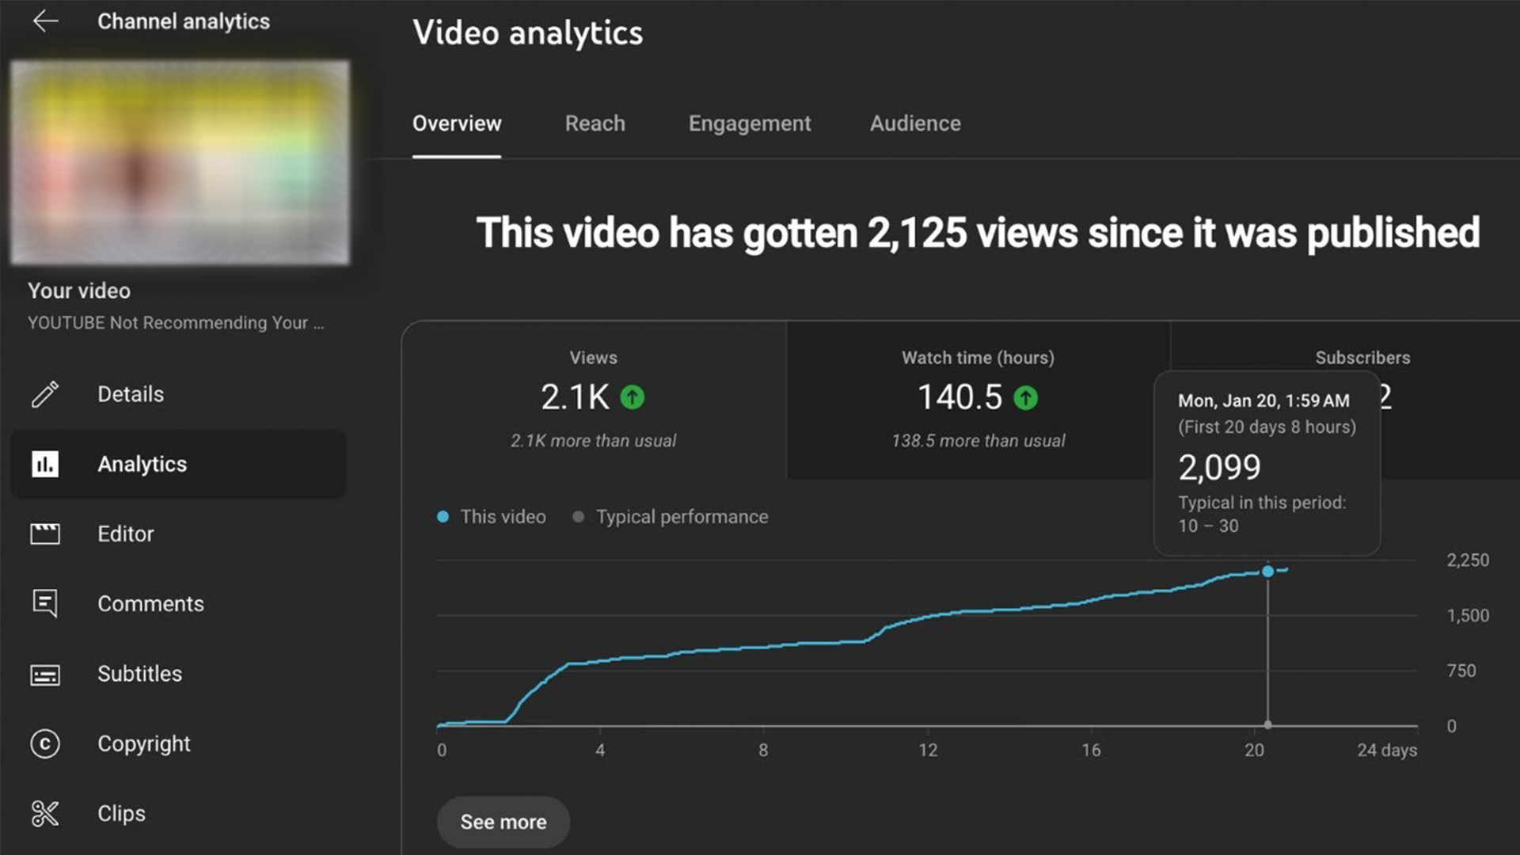1520x855 pixels.
Task: Go to the Audience tab
Action: [915, 123]
